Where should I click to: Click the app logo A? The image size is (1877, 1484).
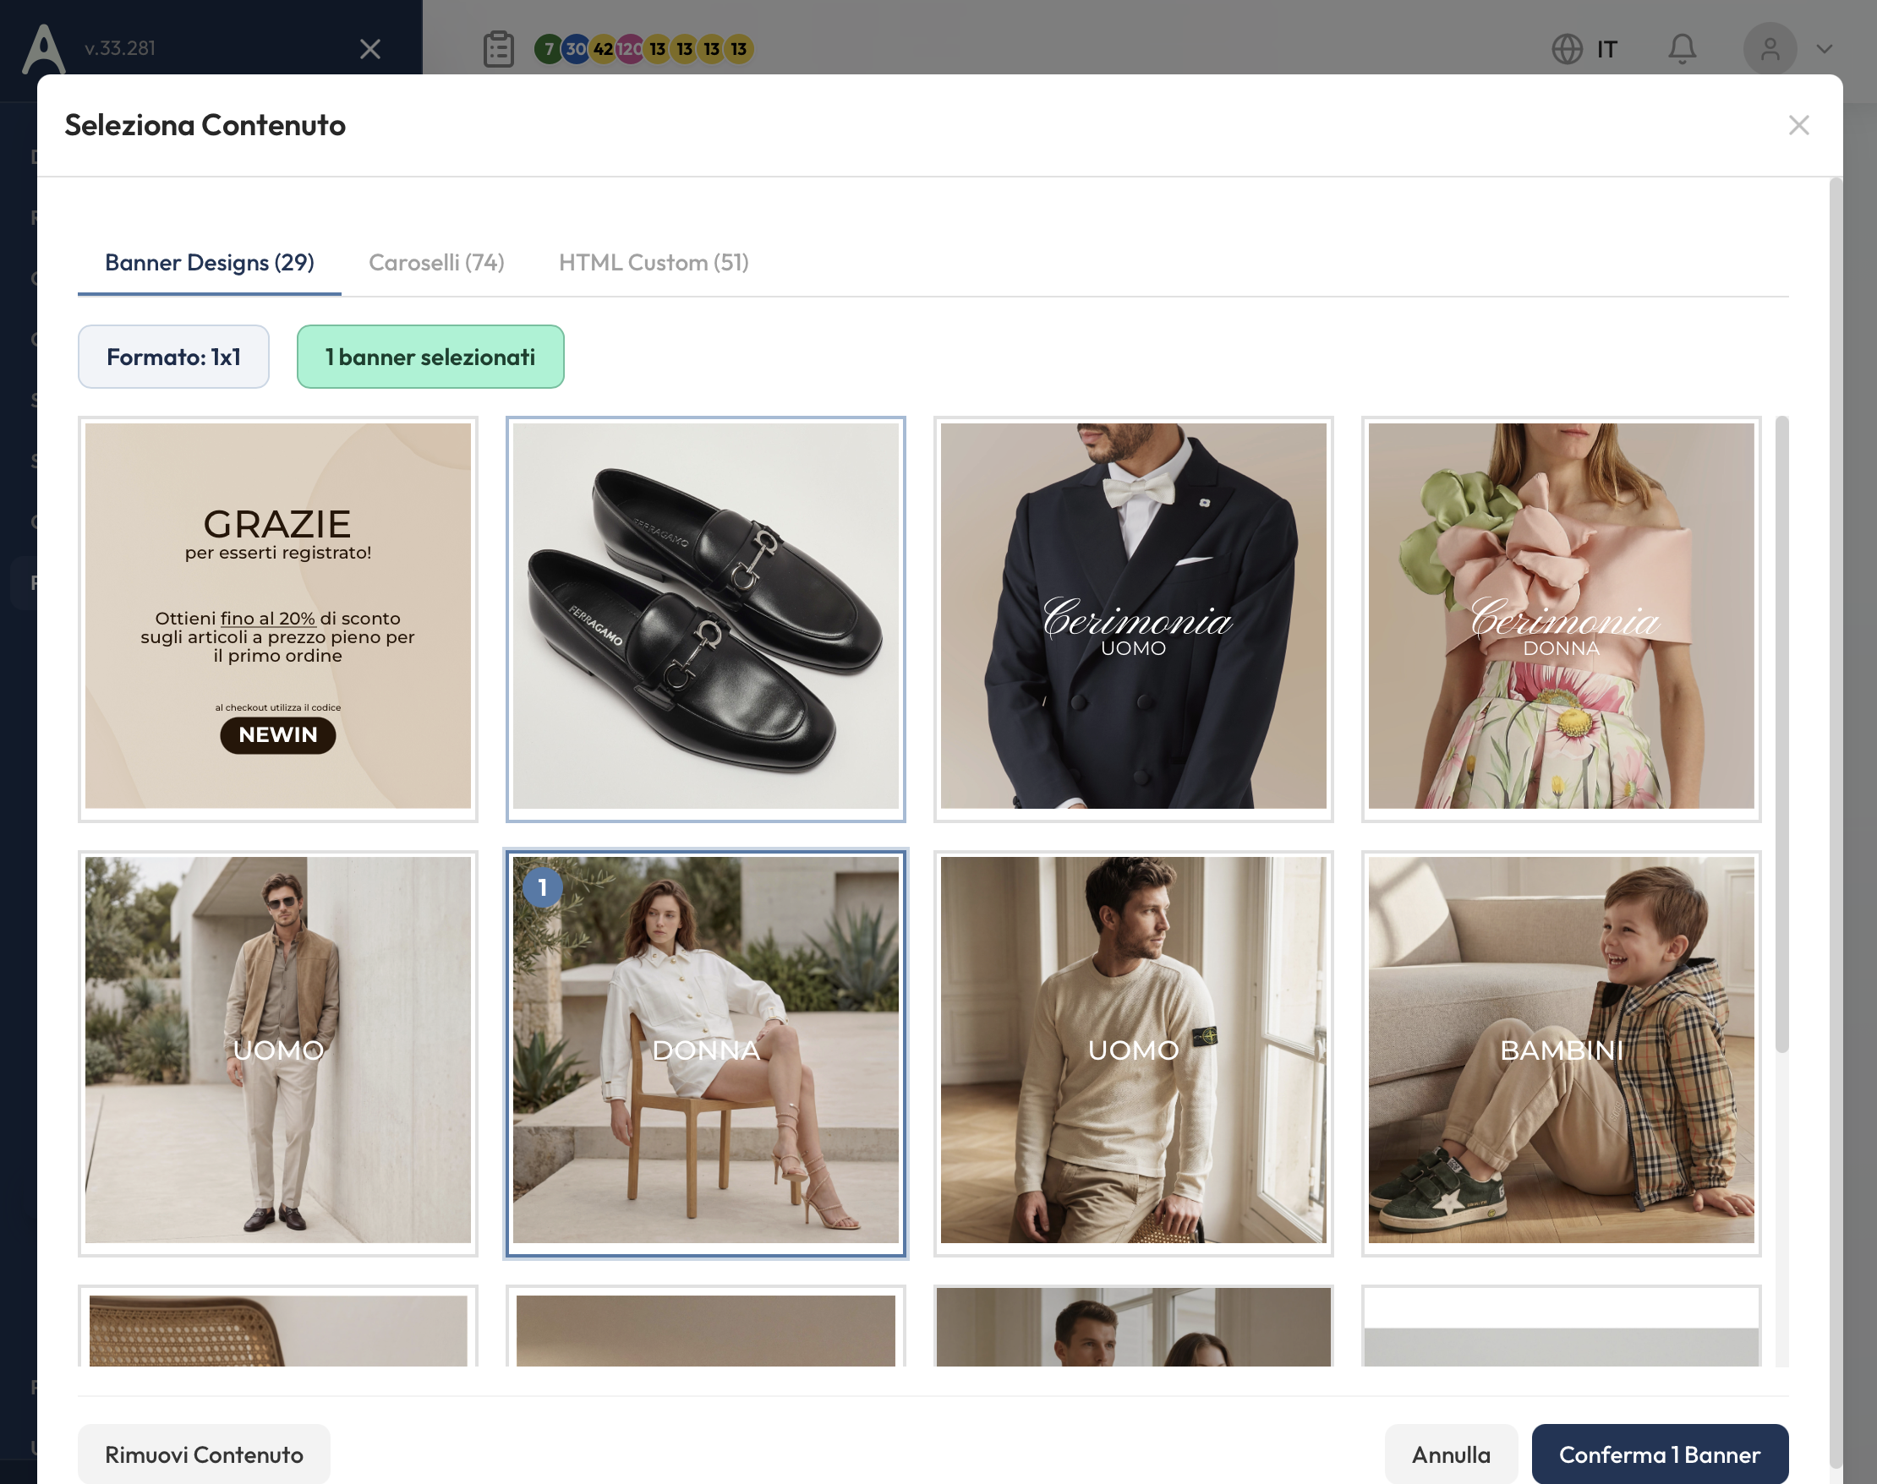pyautogui.click(x=43, y=49)
